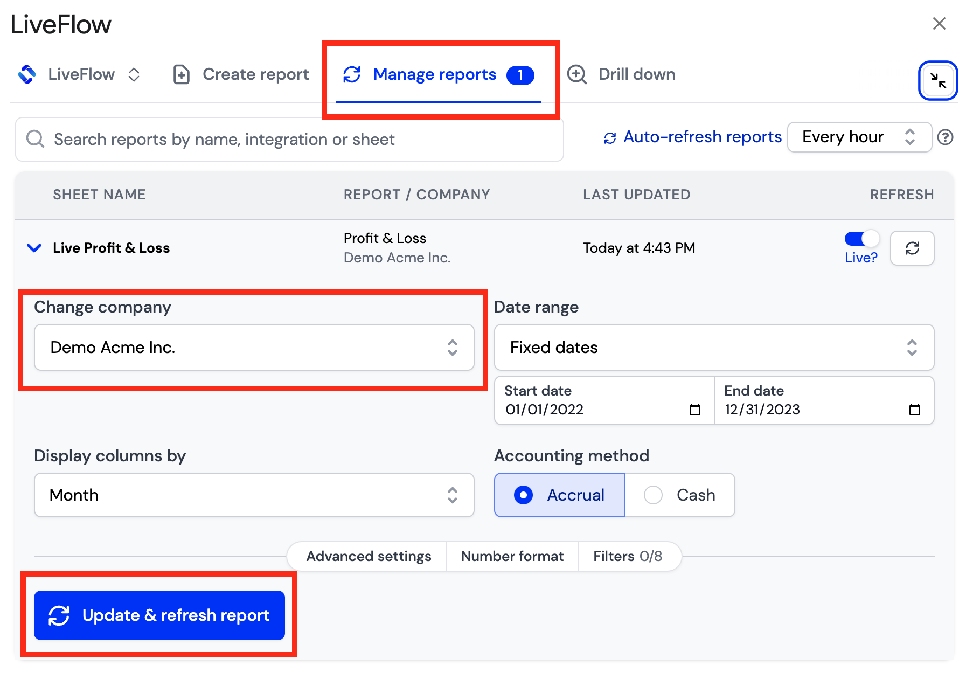973x693 pixels.
Task: Click the REPORT / COMPANY column header
Action: 417,195
